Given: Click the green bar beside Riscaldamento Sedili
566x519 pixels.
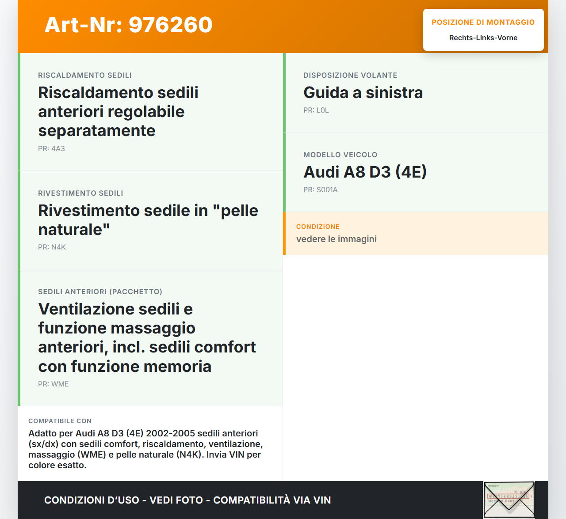Looking at the screenshot, I should click(19, 111).
